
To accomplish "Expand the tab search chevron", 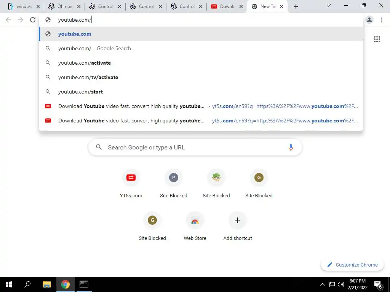I will point(329,5).
